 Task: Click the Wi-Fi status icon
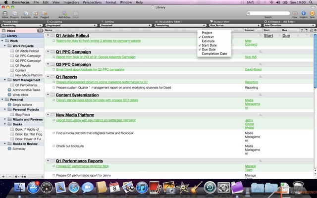(271, 2)
